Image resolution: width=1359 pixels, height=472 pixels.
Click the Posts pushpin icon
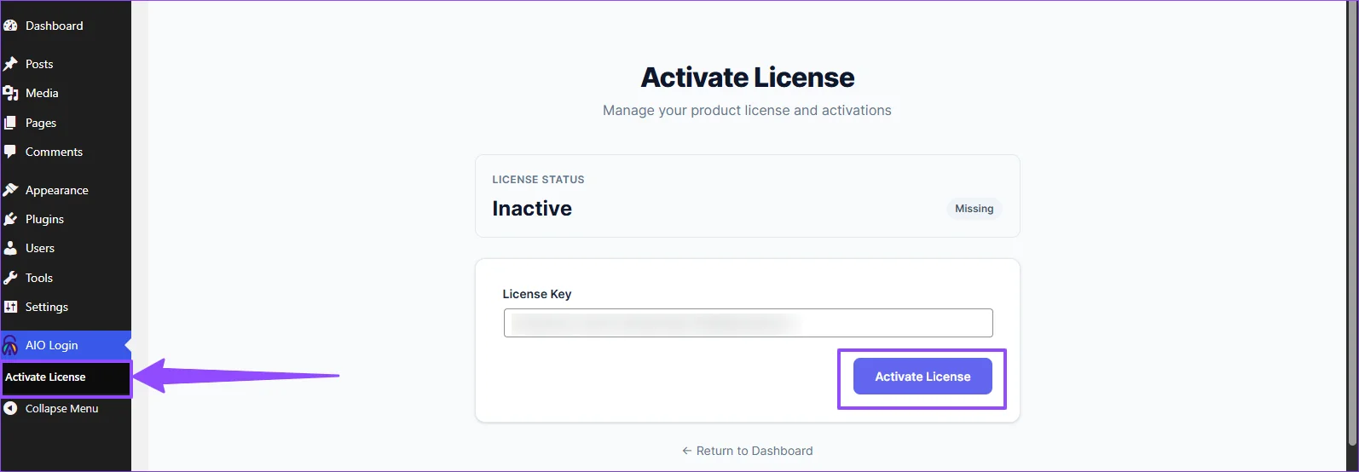coord(10,64)
